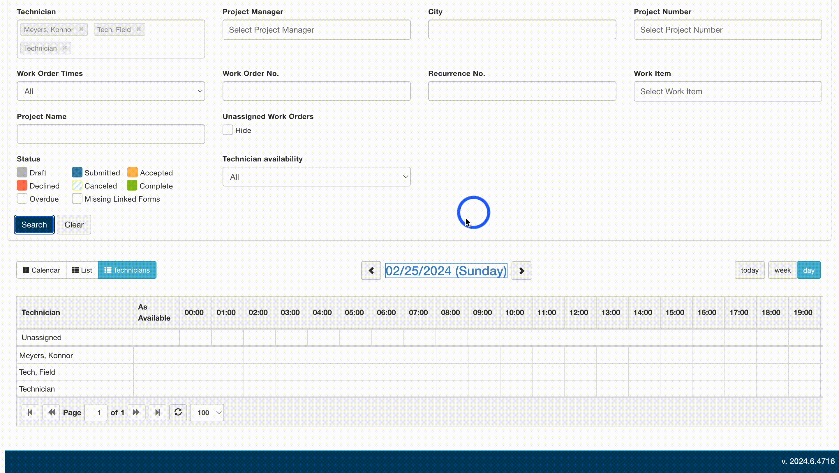Go to previous day arrow
This screenshot has height=473, width=839.
click(371, 271)
